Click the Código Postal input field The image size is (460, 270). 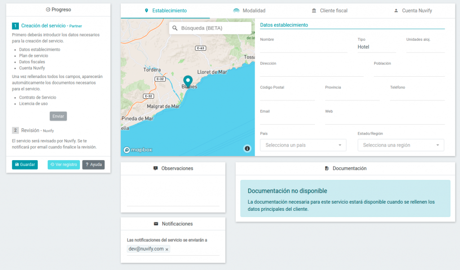287,96
